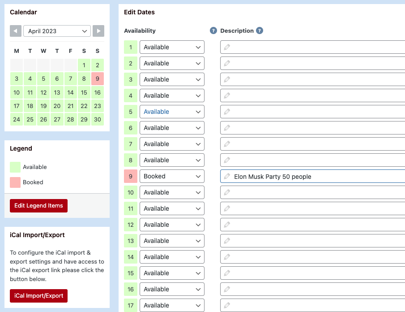Click the iCal Import/Export button

click(x=39, y=296)
